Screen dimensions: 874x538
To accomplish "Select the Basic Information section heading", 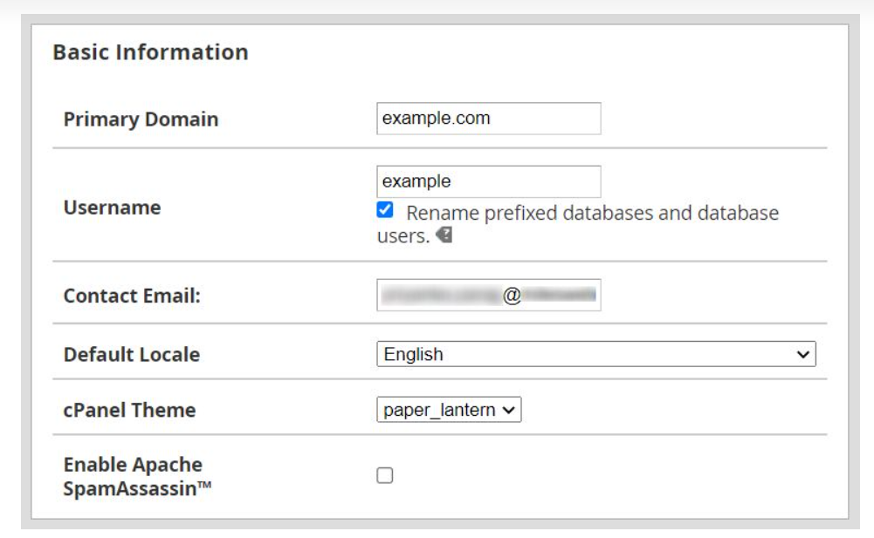I will pyautogui.click(x=150, y=52).
